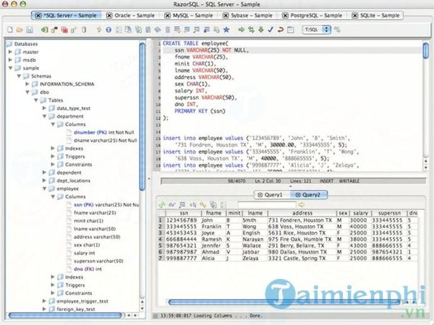Close the Oracle - Sample tab with its X
The image size is (434, 325).
click(x=109, y=16)
